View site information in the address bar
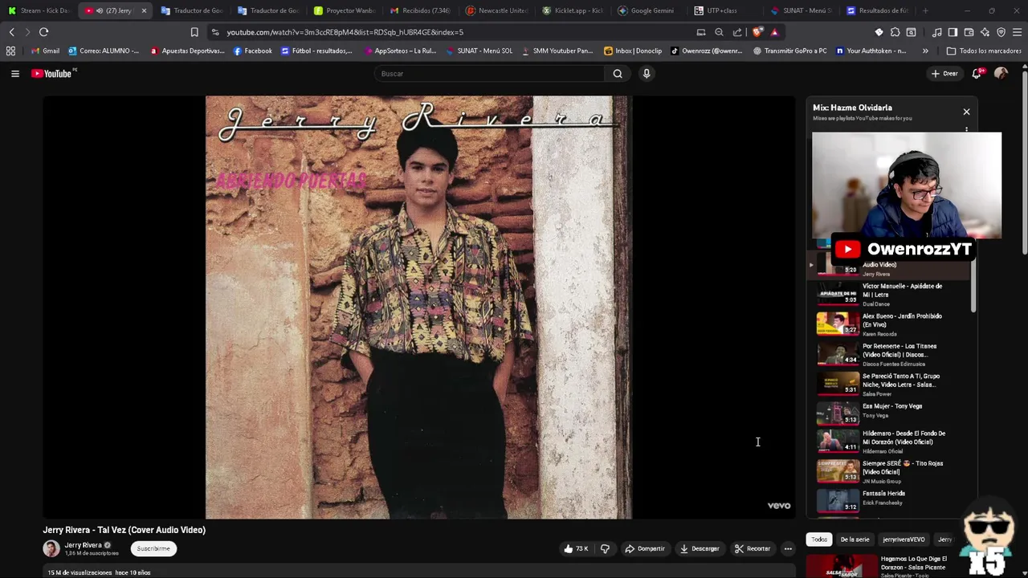The height and width of the screenshot is (578, 1028). 215,32
